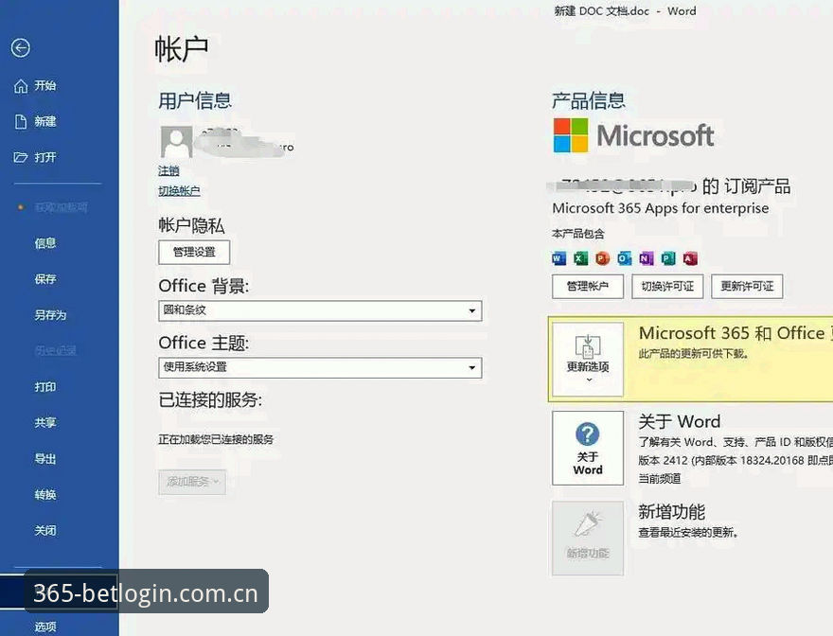Open the 关于 Word about button
This screenshot has width=833, height=636.
588,448
